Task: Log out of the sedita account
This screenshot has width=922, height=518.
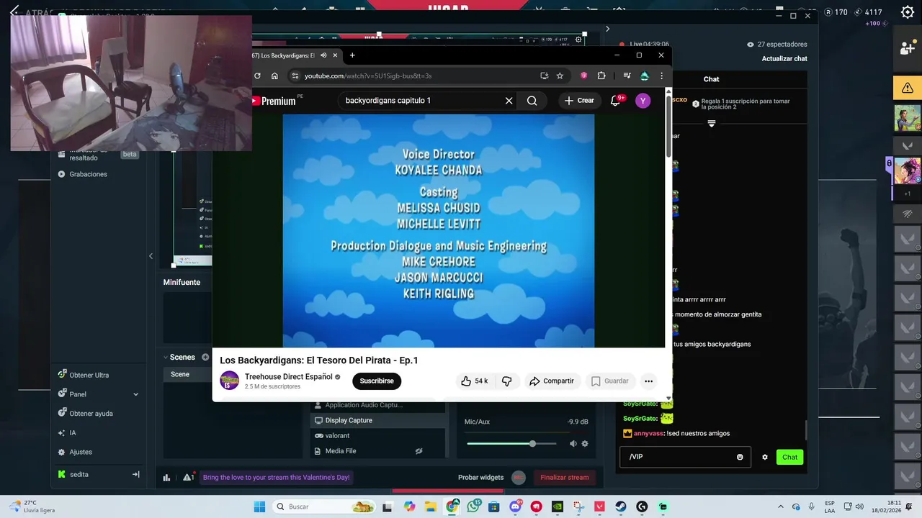Action: [x=135, y=474]
